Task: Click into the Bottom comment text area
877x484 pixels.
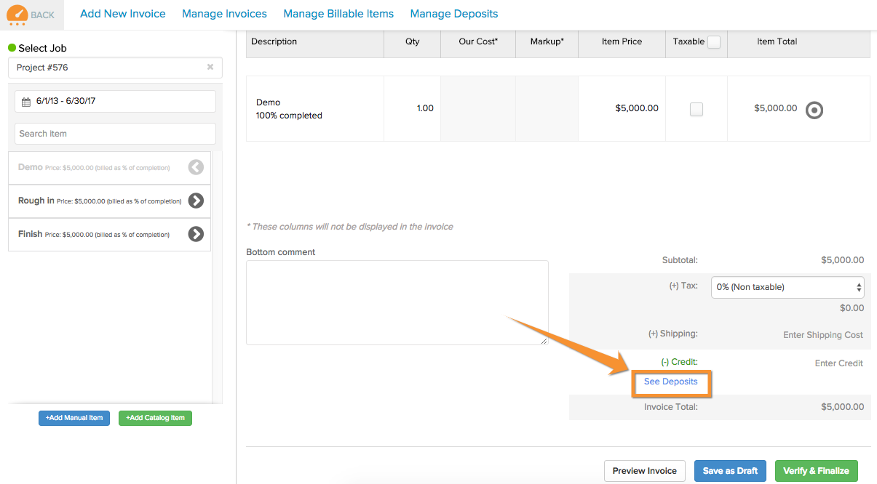Action: point(397,302)
